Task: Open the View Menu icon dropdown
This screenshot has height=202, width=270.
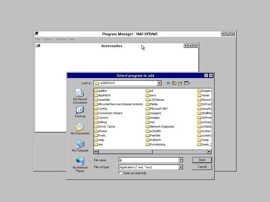Action: pos(187,83)
